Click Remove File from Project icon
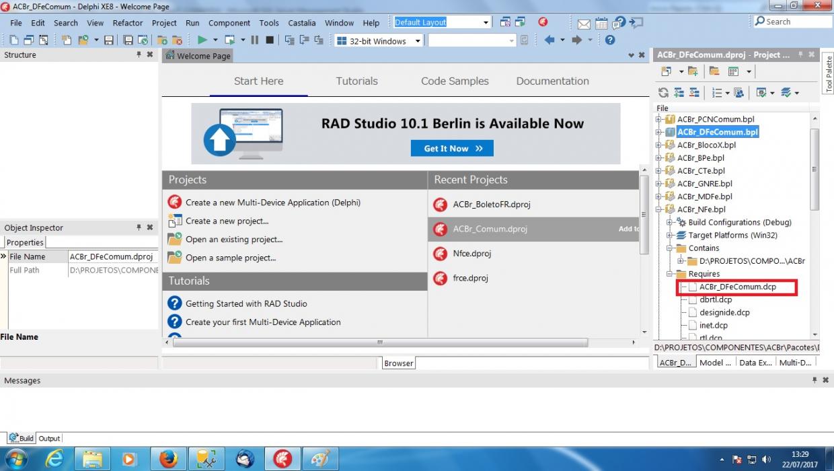Screen dimensions: 834x471 [x=177, y=40]
